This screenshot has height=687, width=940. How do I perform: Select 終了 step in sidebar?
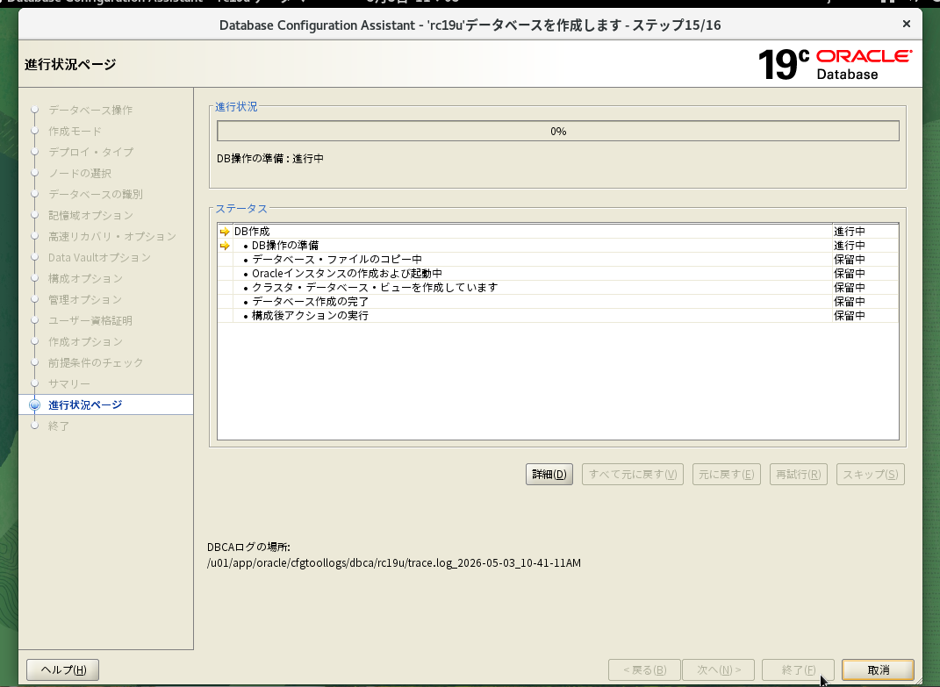[59, 426]
